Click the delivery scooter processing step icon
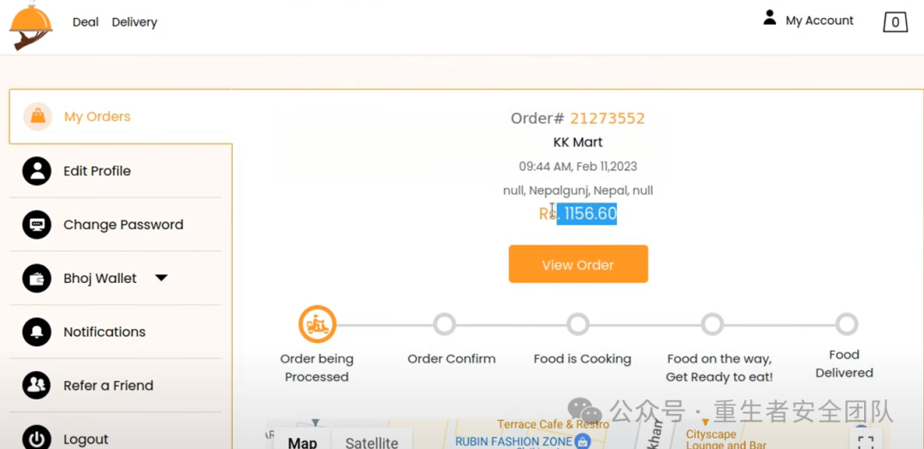The image size is (924, 449). (317, 324)
